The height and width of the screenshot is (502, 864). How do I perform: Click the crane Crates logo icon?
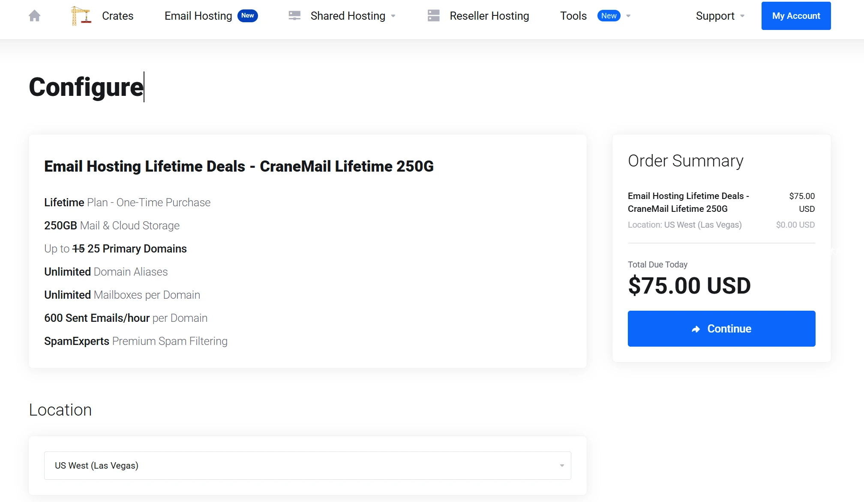tap(81, 16)
